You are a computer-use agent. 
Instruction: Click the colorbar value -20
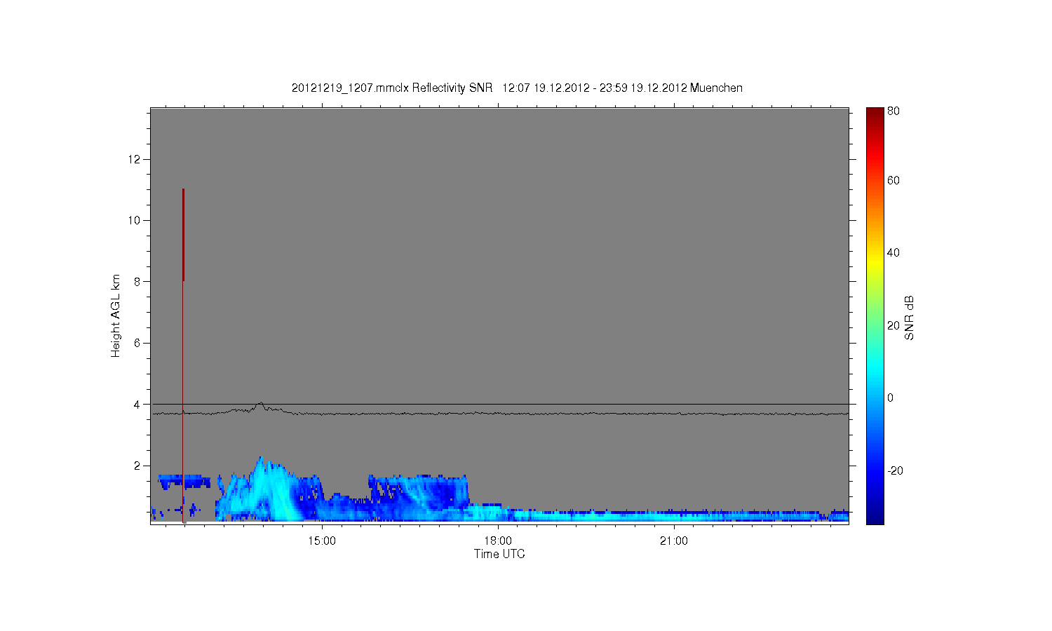click(x=895, y=471)
